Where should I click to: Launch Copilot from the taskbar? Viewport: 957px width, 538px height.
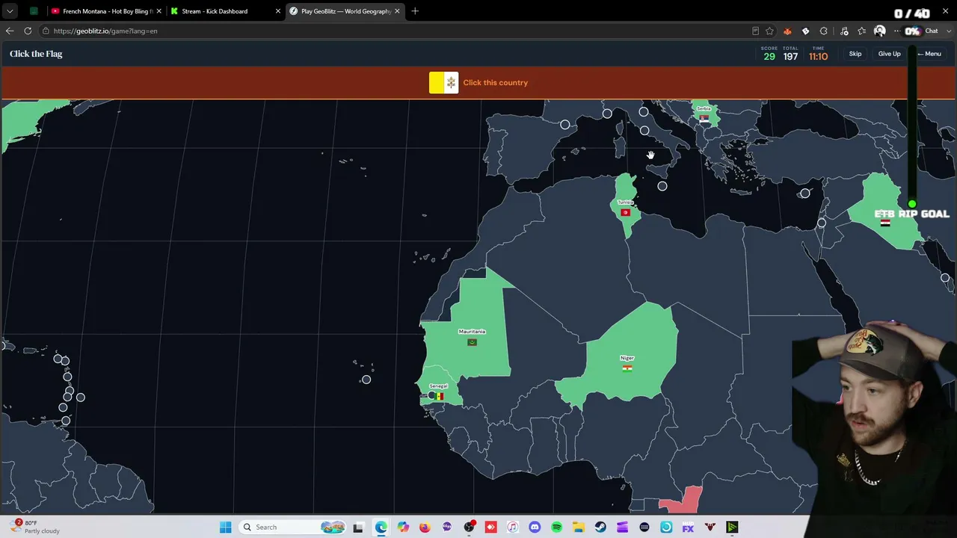(x=403, y=528)
